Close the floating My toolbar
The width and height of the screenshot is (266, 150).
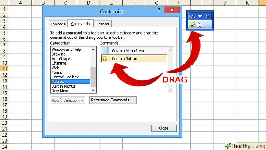(x=208, y=16)
